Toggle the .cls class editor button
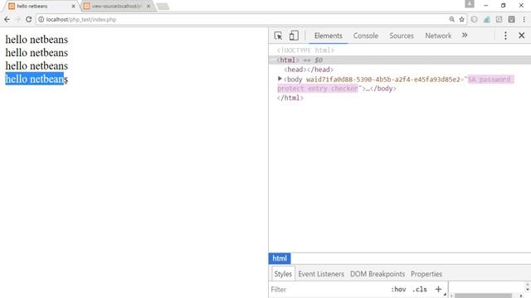Viewport: 531px width, 298px height. pyautogui.click(x=419, y=290)
